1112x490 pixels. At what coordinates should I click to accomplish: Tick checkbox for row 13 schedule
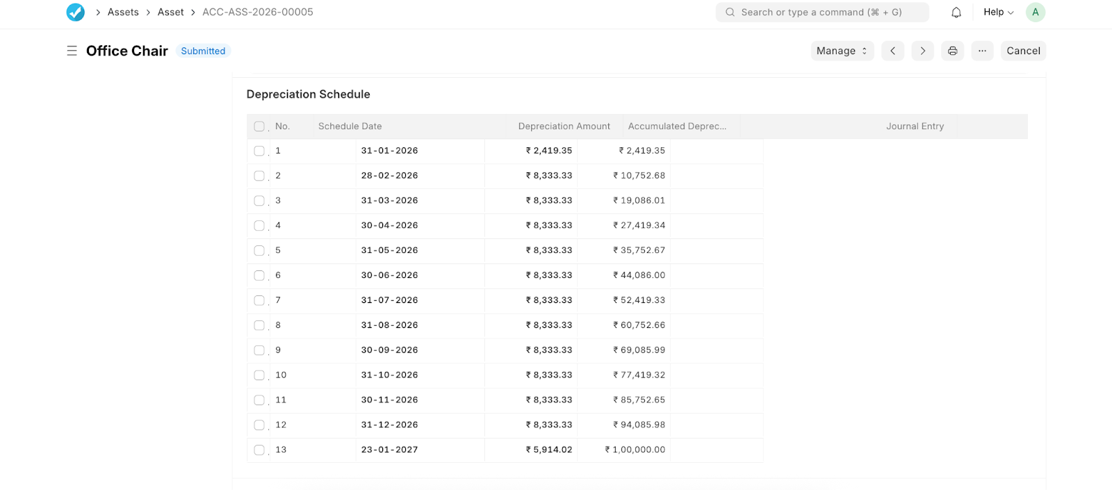coord(259,450)
